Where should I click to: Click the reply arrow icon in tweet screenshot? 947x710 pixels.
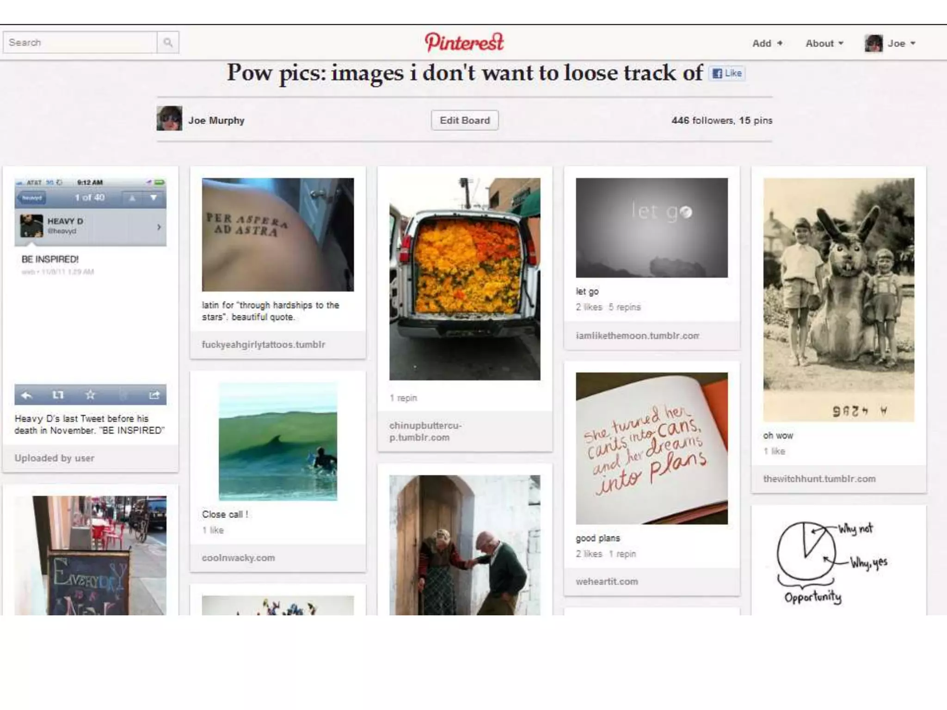pyautogui.click(x=27, y=395)
